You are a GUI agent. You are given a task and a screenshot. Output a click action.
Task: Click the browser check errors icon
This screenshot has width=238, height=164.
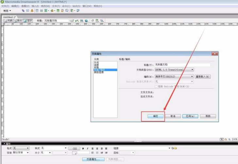pyautogui.click(x=72, y=21)
